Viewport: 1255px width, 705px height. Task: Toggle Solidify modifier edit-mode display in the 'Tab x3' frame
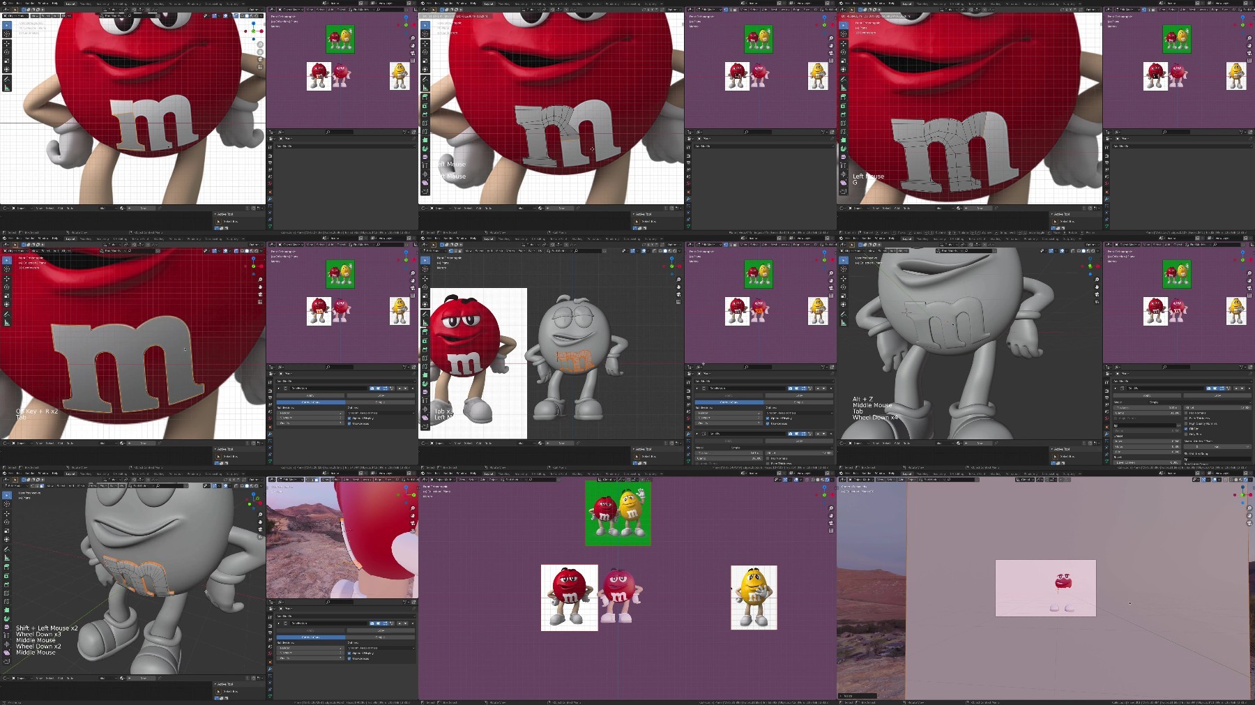click(x=803, y=434)
